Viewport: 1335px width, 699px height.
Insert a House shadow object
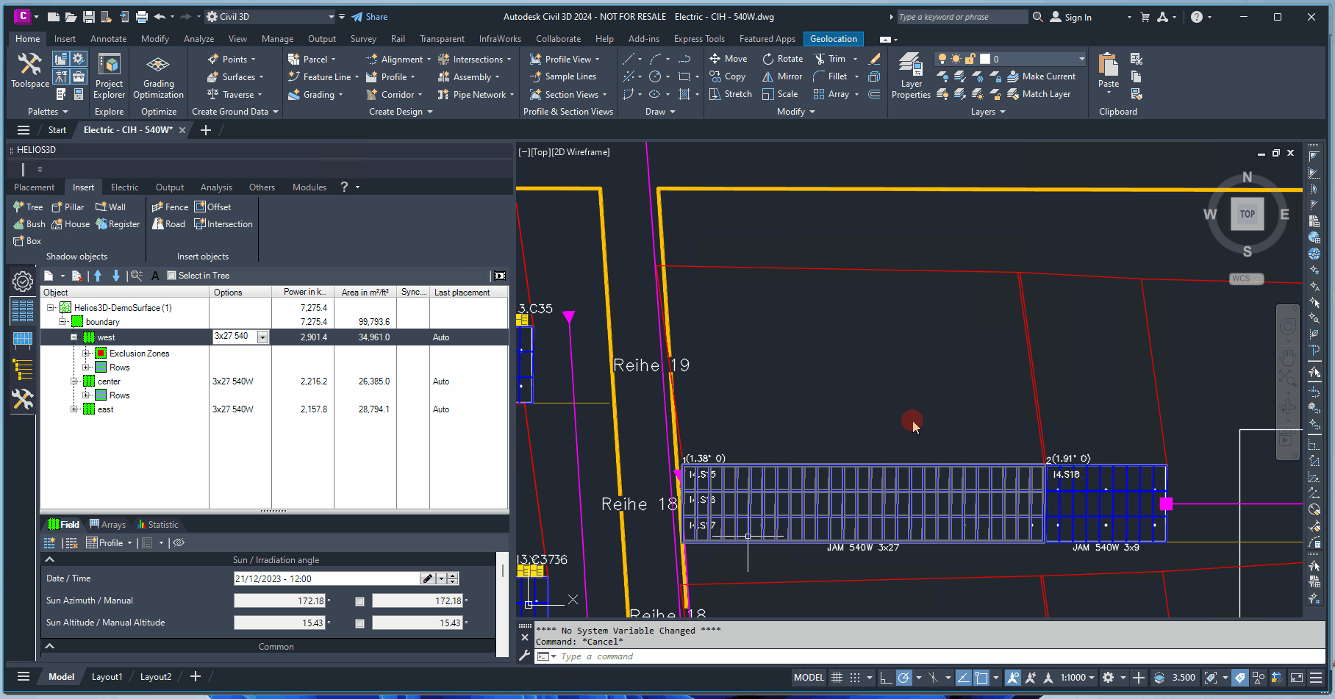coord(71,224)
